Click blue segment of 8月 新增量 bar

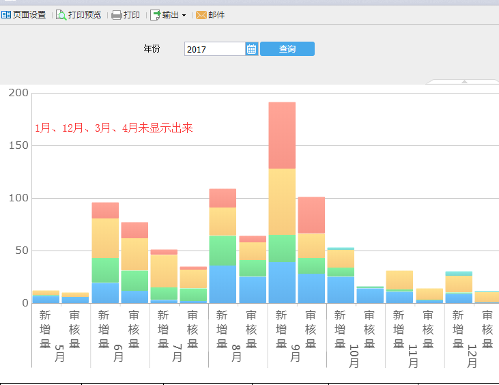[x=223, y=284]
